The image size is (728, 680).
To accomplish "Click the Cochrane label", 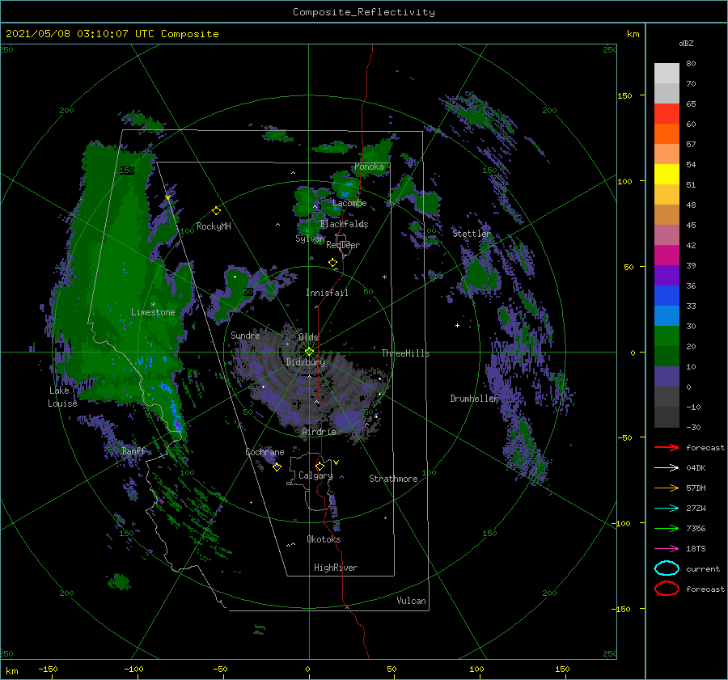I will tap(265, 452).
